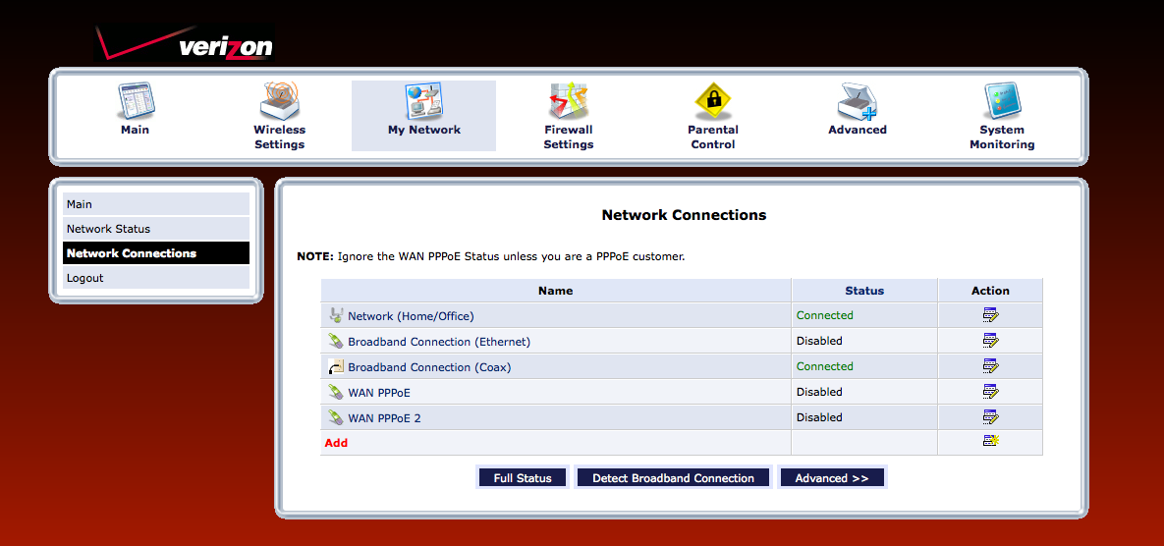Go to Firewall Settings tab label

pyautogui.click(x=568, y=137)
